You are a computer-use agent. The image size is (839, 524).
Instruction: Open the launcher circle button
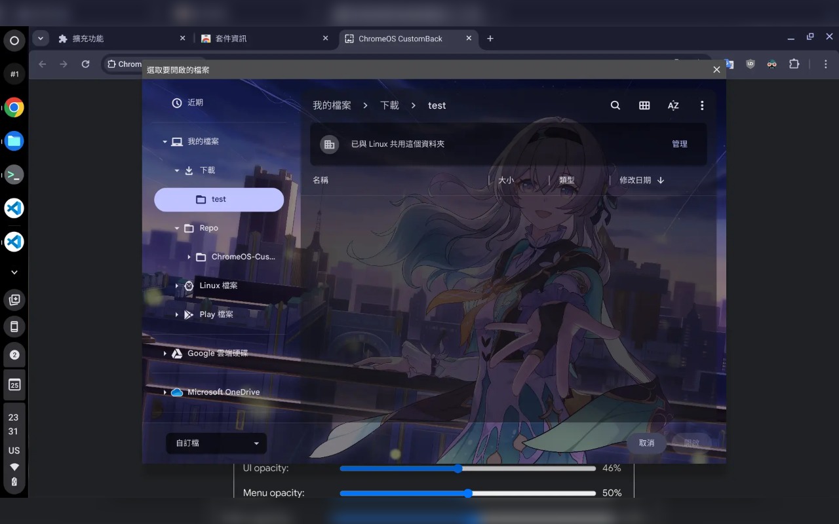click(14, 41)
